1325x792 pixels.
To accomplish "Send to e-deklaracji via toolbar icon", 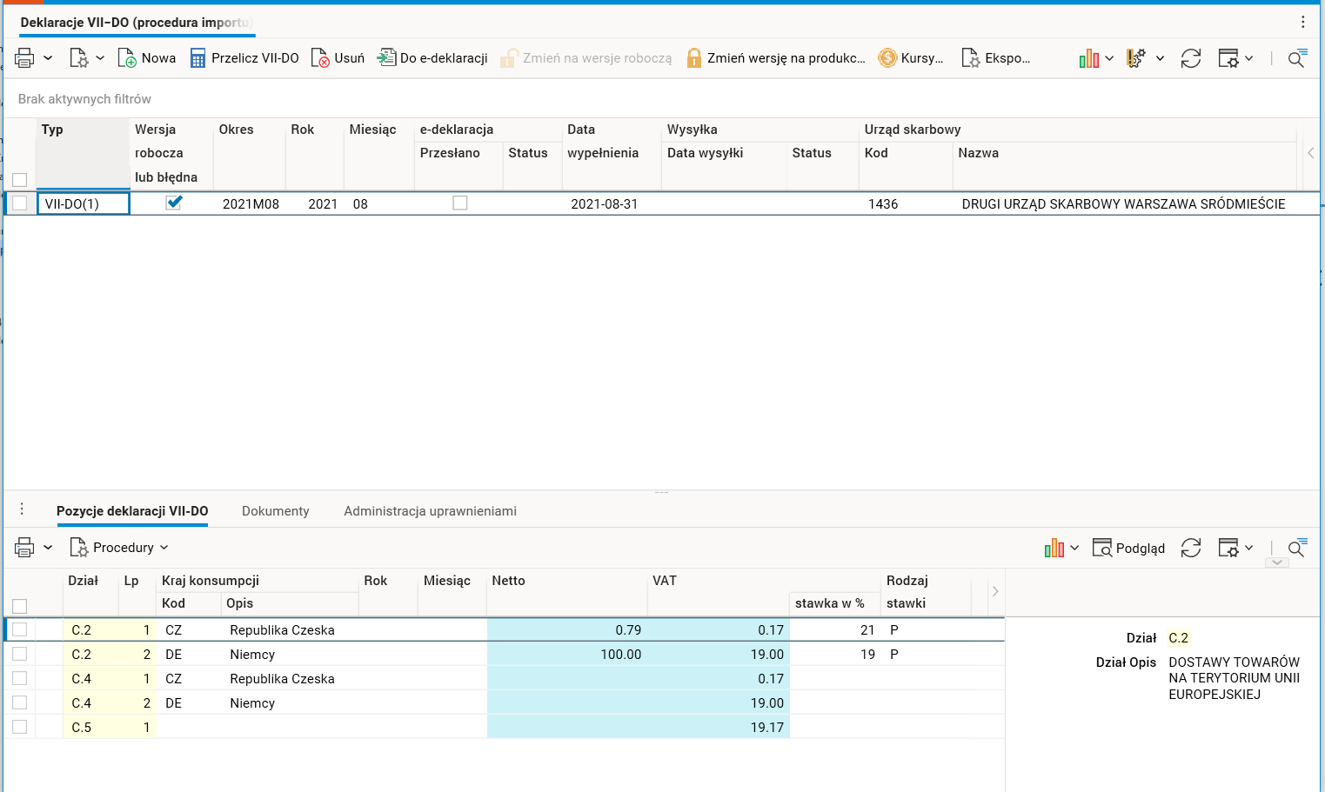I will click(x=385, y=58).
